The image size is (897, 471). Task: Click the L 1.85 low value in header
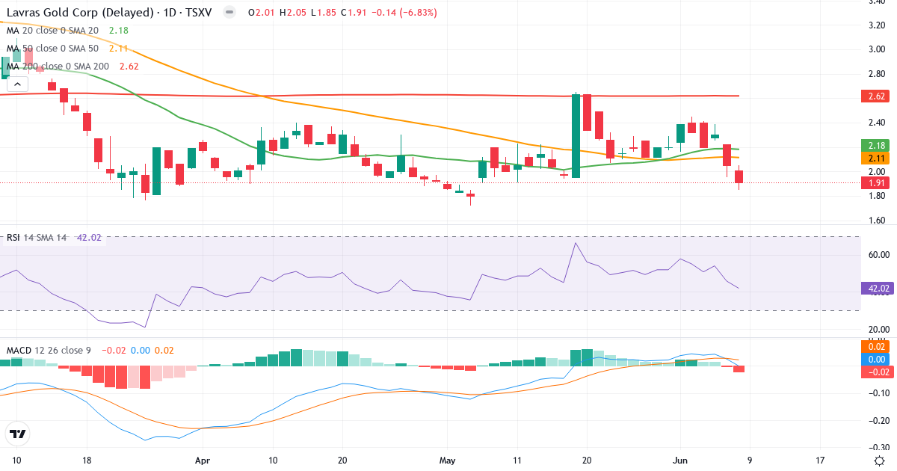coord(324,13)
